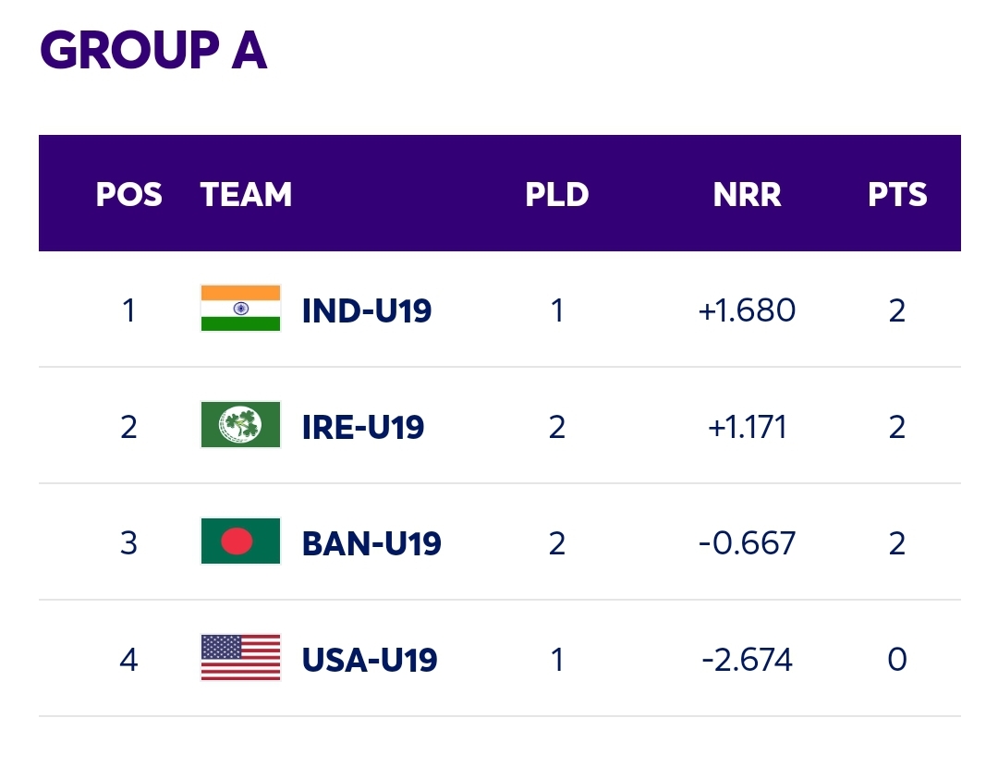Click position number 3 in standings
Screen dimensions: 998x766
[128, 543]
